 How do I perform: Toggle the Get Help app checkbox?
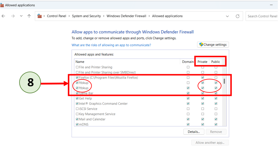[77, 99]
